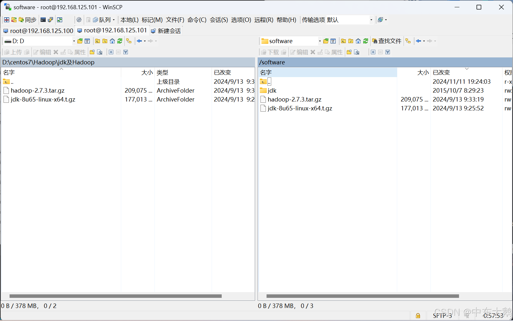This screenshot has width=513, height=321.
Task: Click the local path D:\centos7\Hadoop\jdk及Hadoop bar
Action: (x=128, y=62)
